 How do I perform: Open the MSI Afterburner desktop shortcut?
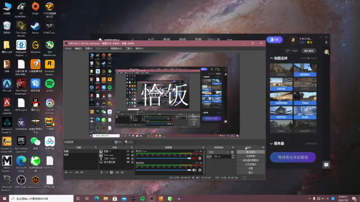tap(49, 48)
